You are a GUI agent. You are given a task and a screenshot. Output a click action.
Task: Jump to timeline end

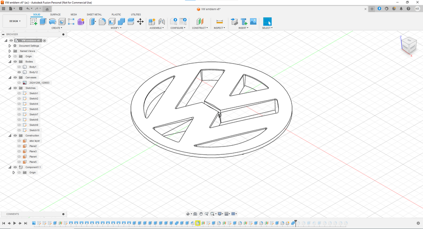click(26, 223)
